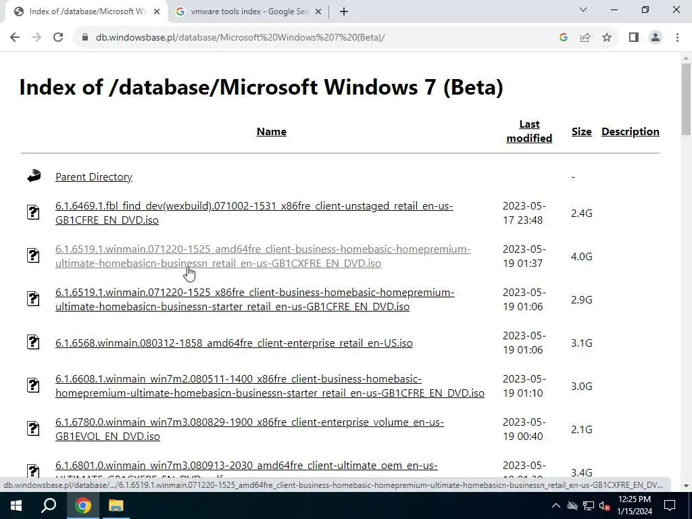Bookmark this page with the star icon
This screenshot has width=692, height=519.
[x=607, y=38]
